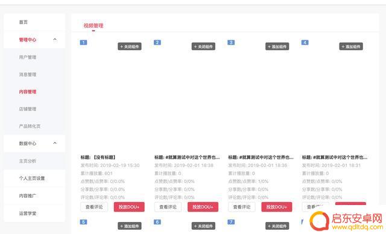Click 分享数/分享率: 0/0.0% on video 1
Viewport: 386px width, 234px height.
pos(103,189)
